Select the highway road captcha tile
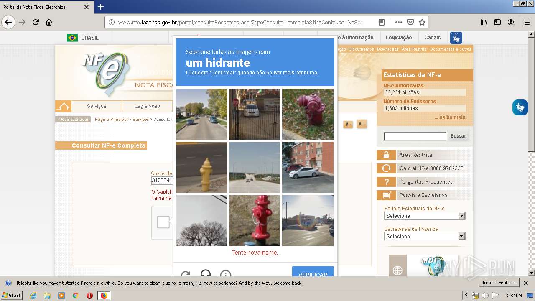This screenshot has height=301, width=535. [255, 167]
